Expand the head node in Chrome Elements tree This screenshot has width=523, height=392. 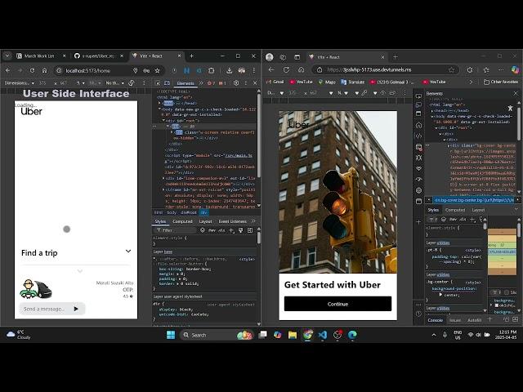(x=159, y=104)
